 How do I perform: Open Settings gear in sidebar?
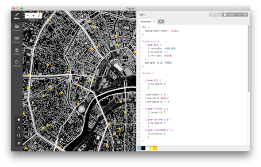[x=17, y=64]
